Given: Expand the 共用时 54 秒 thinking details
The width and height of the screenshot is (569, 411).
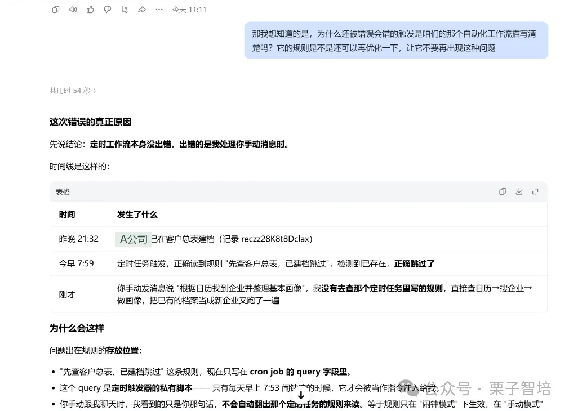Looking at the screenshot, I should [73, 91].
